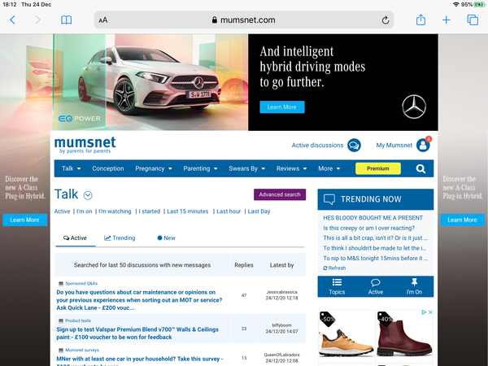The image size is (488, 366).
Task: Expand the Talk heading circle chevron
Action: tap(88, 195)
